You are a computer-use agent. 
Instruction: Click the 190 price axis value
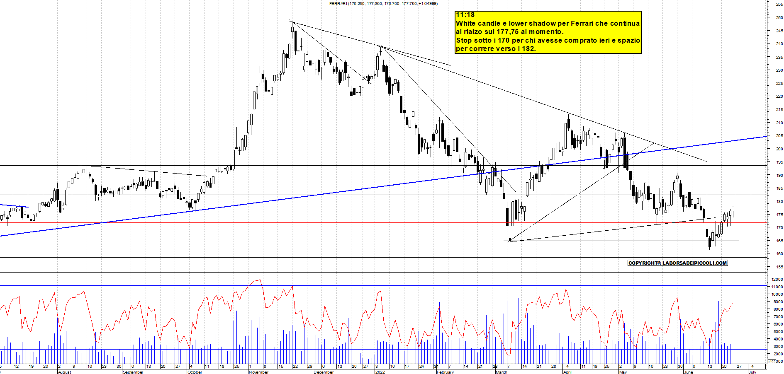pos(779,175)
